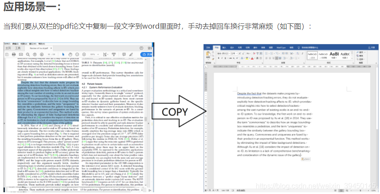The image size is (380, 194).
Task: Click the zoom in plus icon in PDF reader
Action: [84, 54]
